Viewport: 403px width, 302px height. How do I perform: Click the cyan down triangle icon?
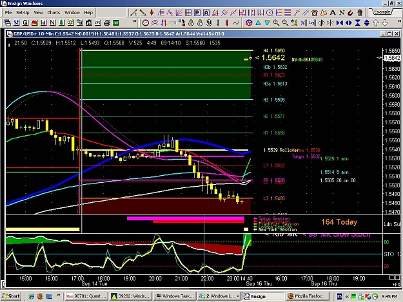pos(267,23)
